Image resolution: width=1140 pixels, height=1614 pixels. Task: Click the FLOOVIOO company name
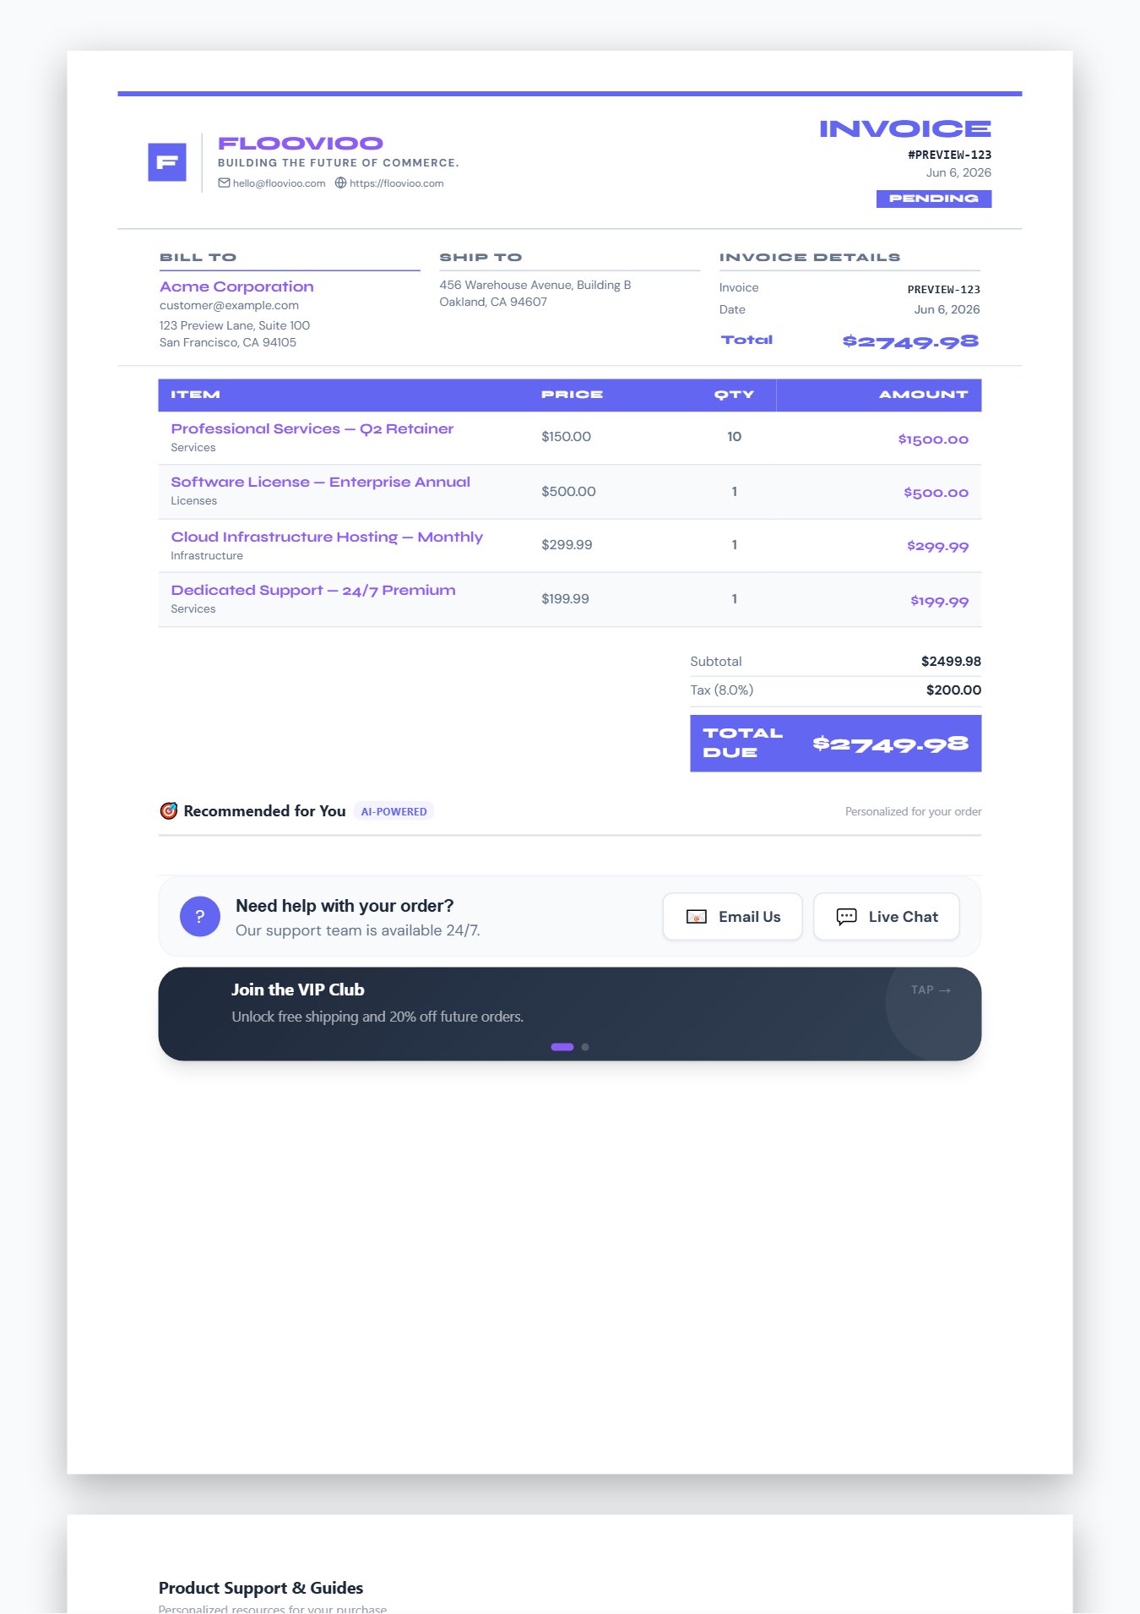pyautogui.click(x=301, y=144)
